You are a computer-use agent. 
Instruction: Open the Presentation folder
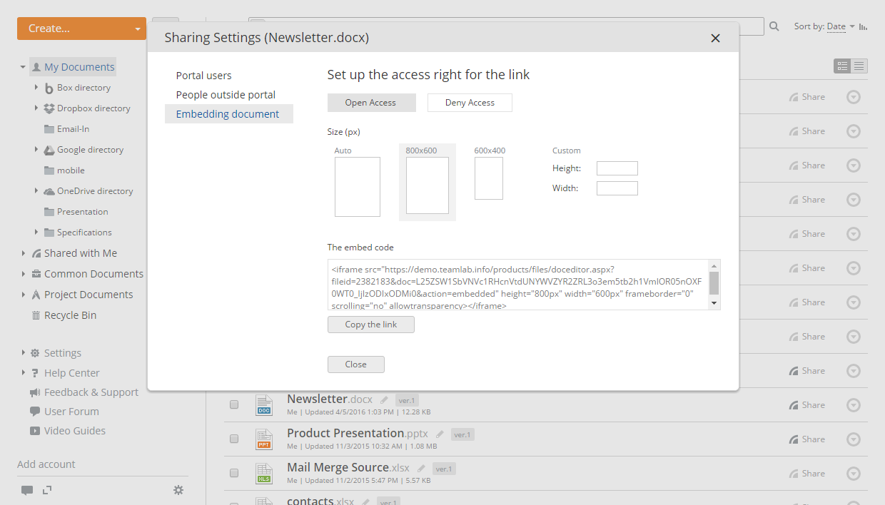[x=83, y=212]
